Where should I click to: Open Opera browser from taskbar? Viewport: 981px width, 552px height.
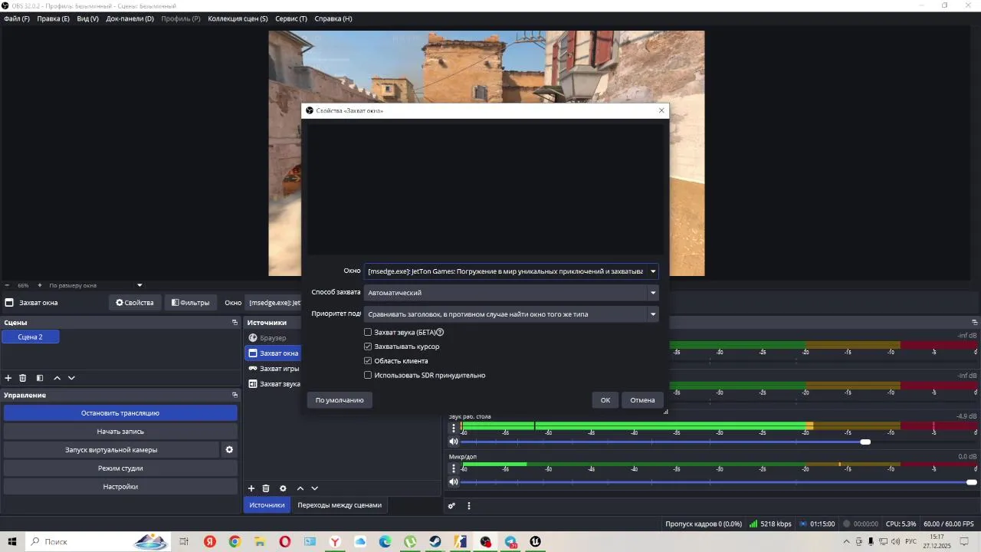click(285, 542)
